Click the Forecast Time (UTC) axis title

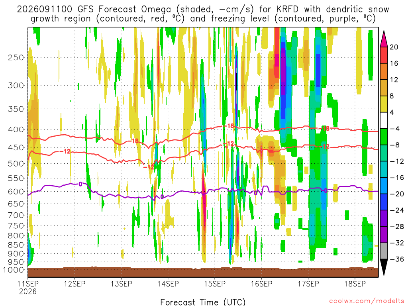coord(203,302)
